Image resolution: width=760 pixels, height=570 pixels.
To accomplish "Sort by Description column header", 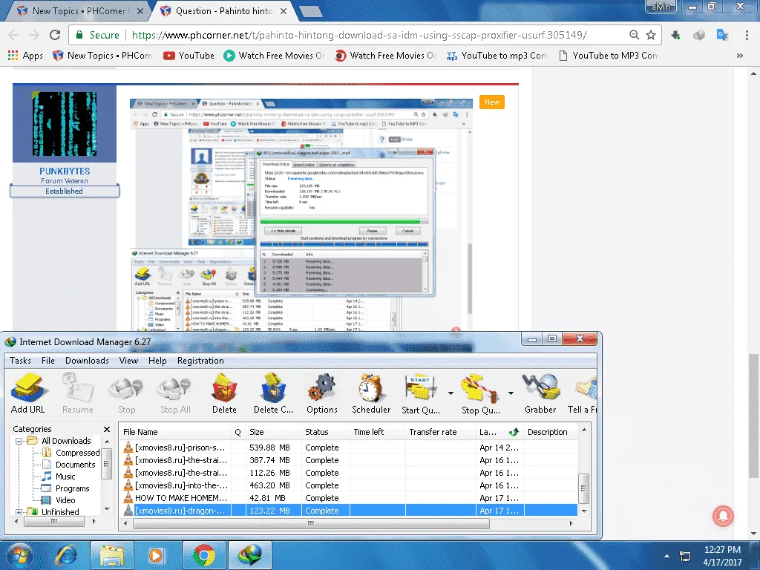I will [551, 432].
